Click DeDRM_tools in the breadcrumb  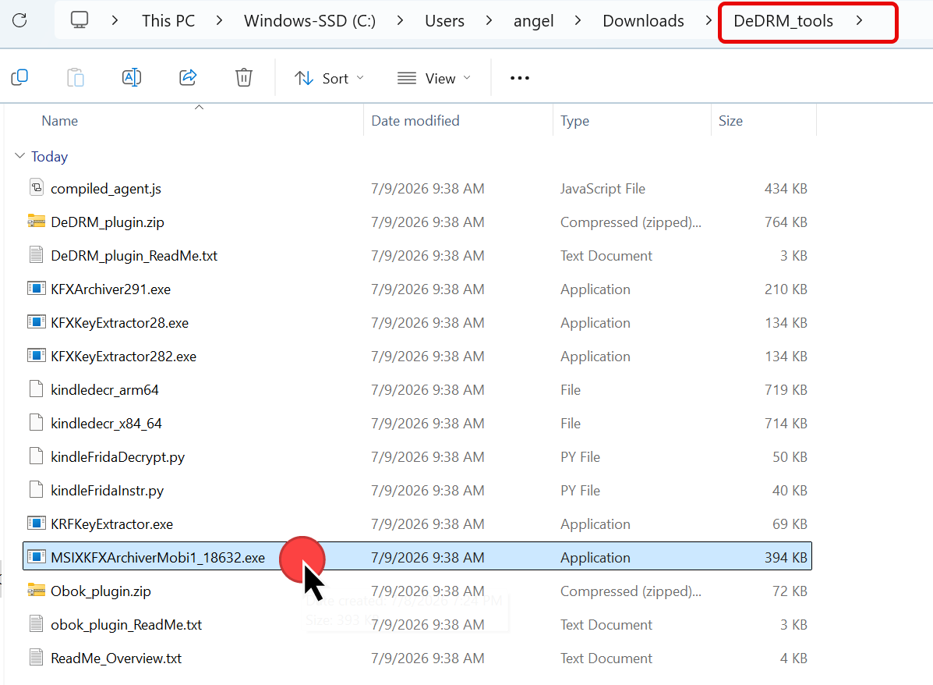tap(783, 21)
